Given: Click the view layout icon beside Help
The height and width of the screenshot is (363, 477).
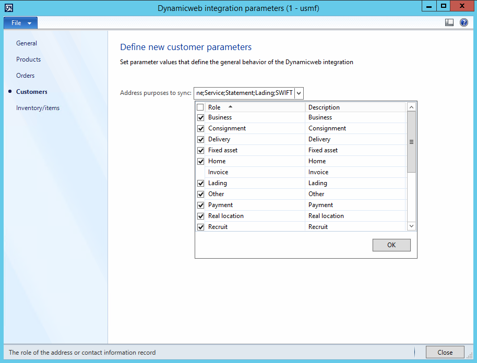Looking at the screenshot, I should tap(449, 22).
